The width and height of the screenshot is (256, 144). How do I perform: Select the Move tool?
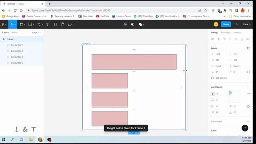pos(12,24)
